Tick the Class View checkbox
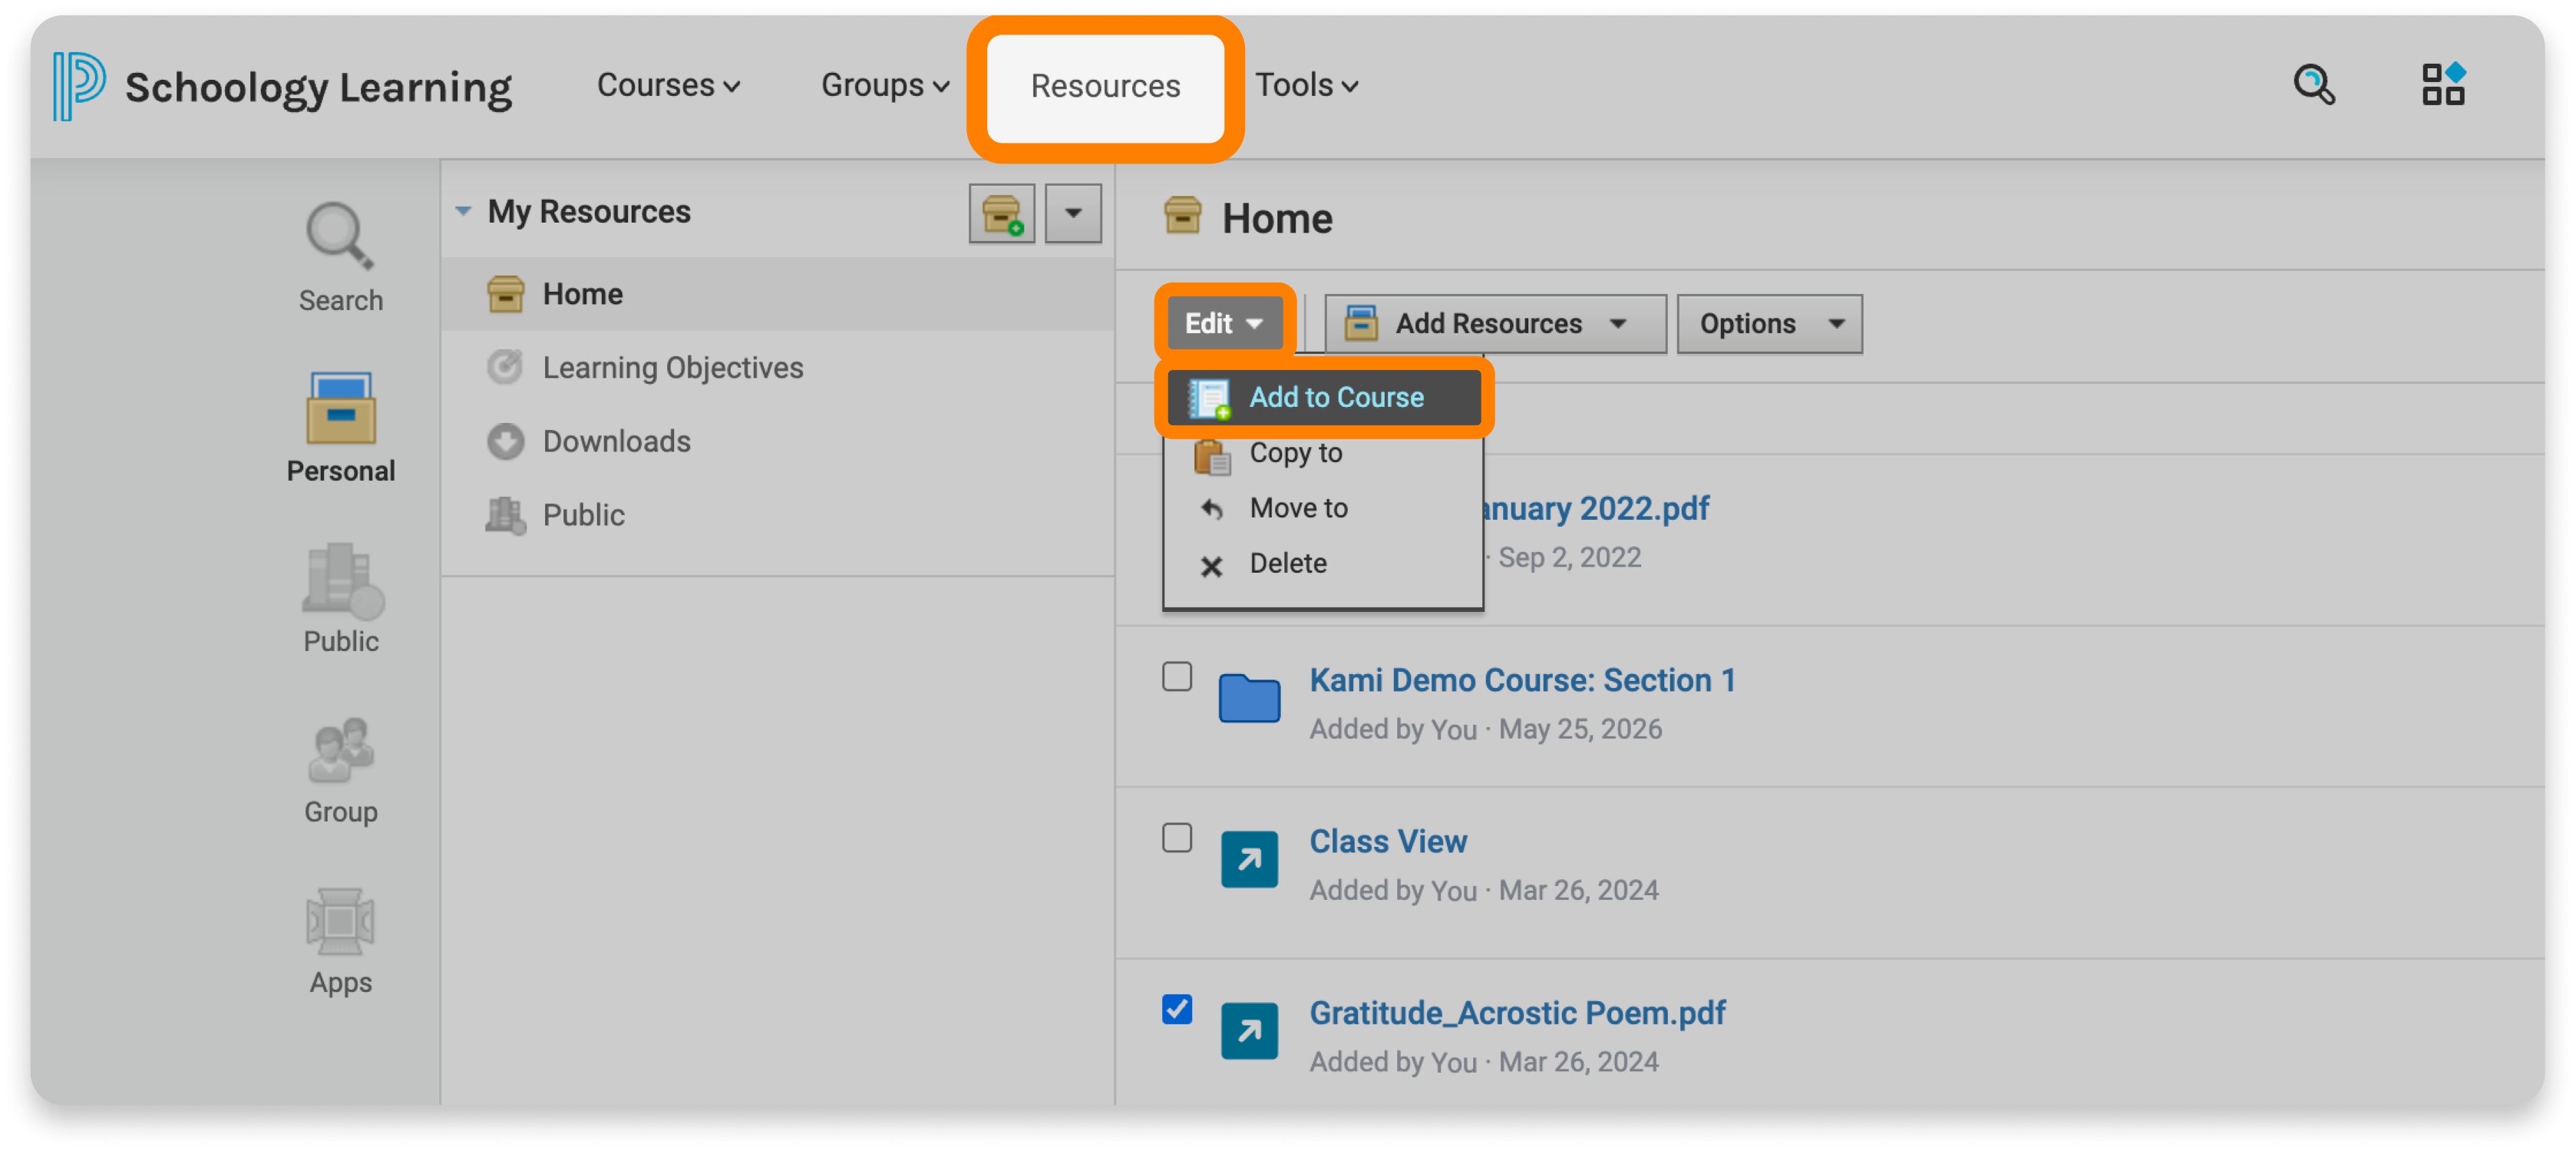 pyautogui.click(x=1177, y=838)
